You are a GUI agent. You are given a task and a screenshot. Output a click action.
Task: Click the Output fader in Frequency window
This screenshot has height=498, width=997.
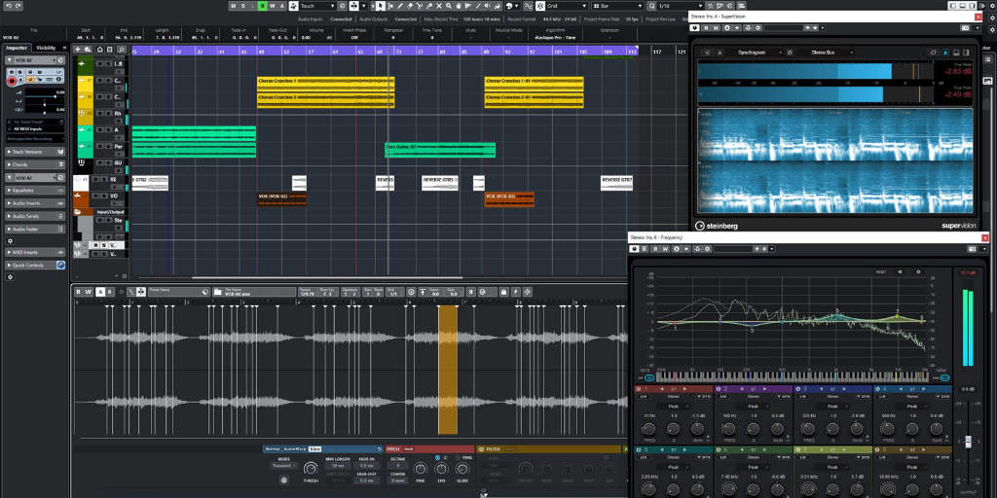(x=969, y=441)
